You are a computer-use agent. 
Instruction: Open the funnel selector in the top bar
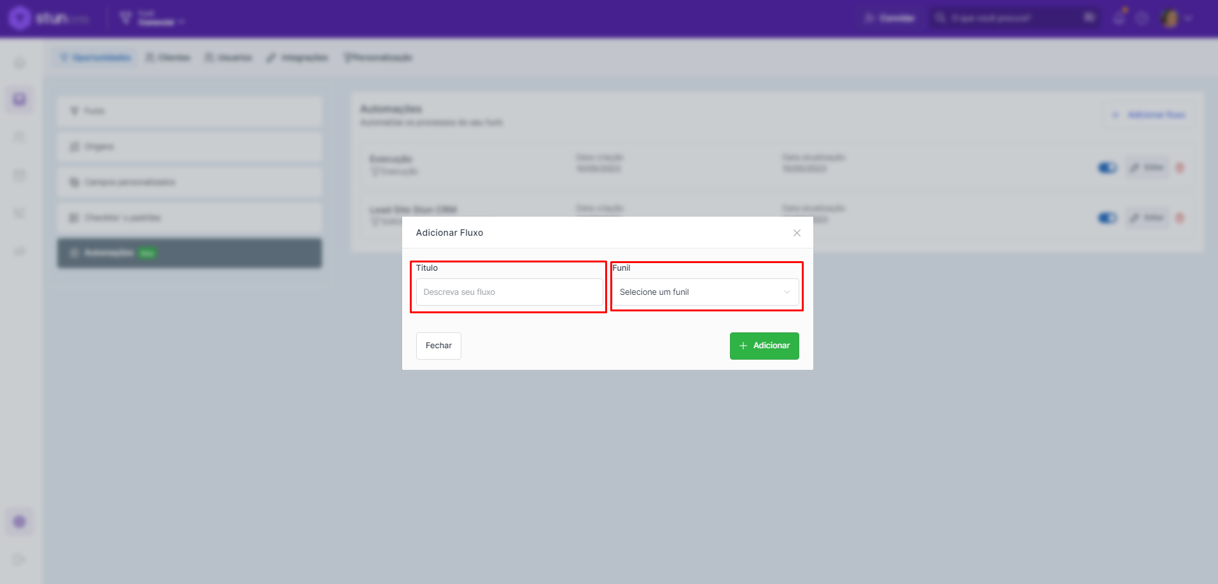point(153,18)
